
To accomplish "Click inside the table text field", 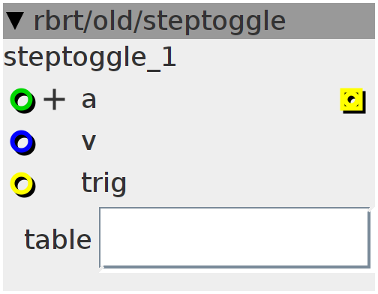I will 235,238.
